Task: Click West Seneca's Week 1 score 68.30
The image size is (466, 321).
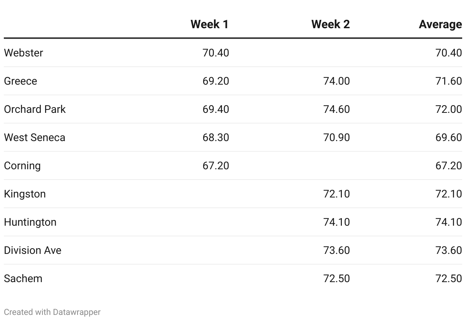Action: click(x=216, y=137)
